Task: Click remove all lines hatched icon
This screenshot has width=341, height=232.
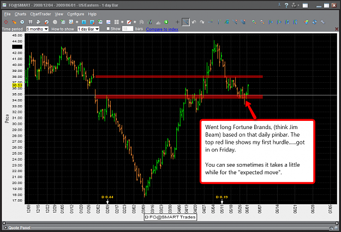Action: tap(243, 22)
